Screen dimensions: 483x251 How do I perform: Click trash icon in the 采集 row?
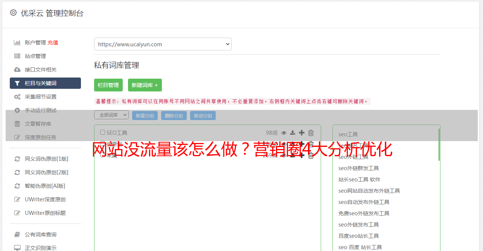coord(311,155)
